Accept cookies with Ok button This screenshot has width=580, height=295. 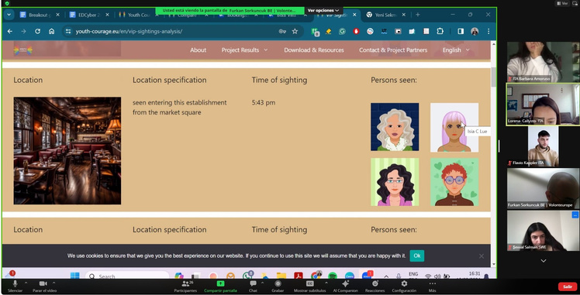[x=417, y=256]
